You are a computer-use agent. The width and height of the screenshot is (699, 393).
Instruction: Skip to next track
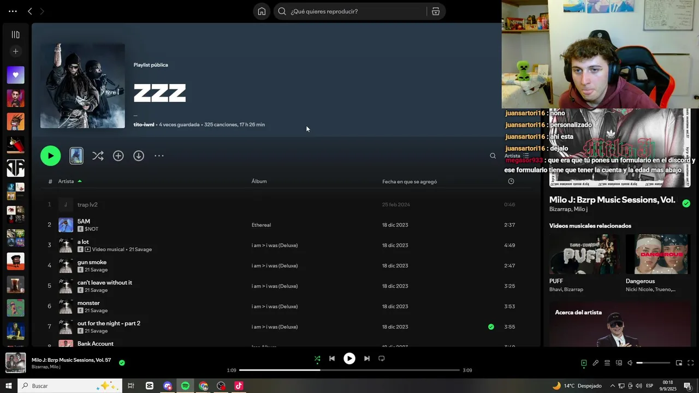point(367,359)
